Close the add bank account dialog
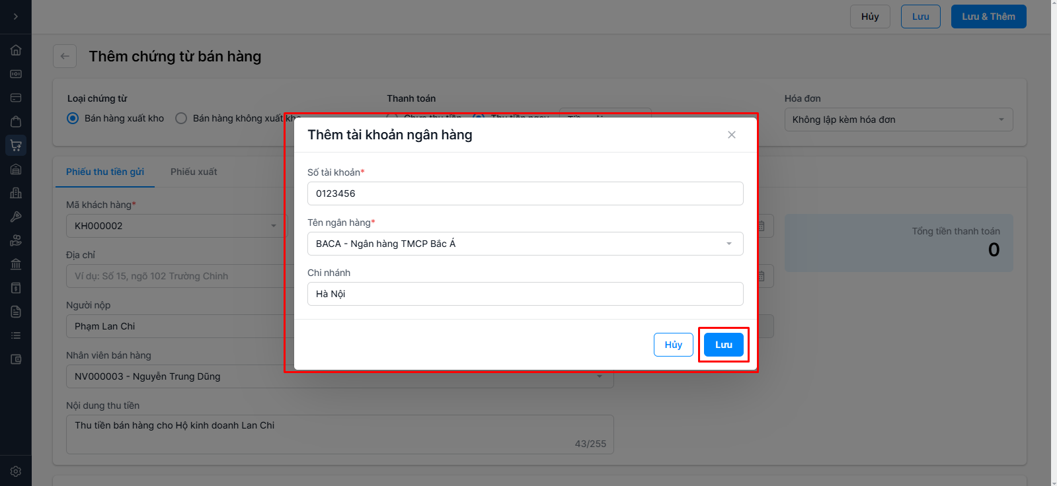 pos(731,135)
